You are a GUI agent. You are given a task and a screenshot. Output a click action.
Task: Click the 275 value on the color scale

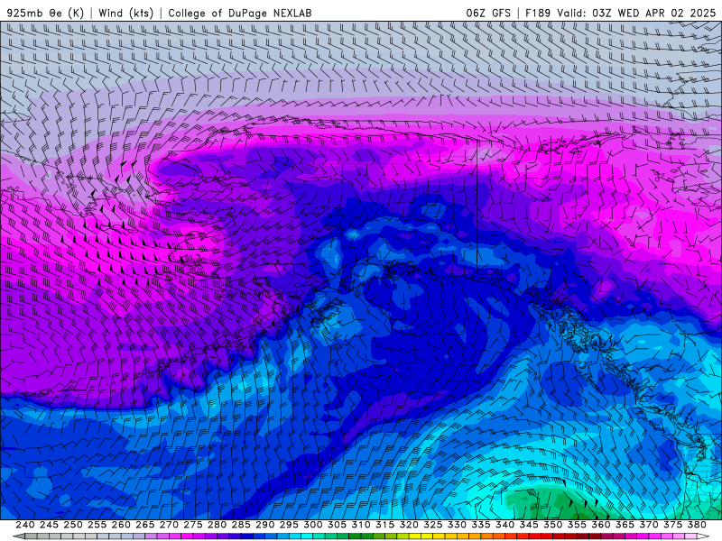(193, 525)
